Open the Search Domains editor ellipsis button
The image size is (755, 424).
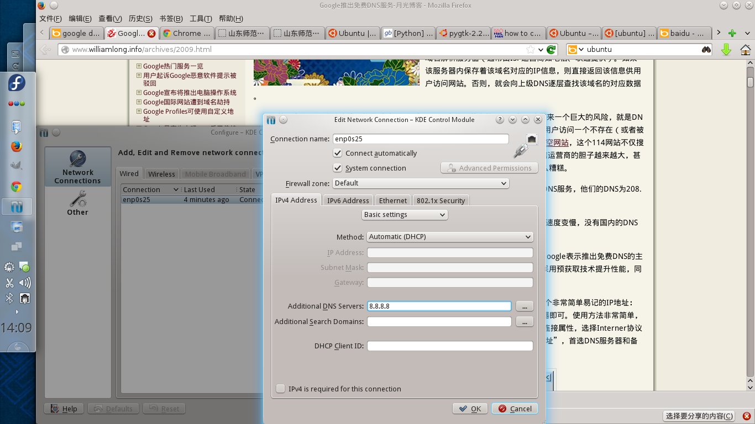(x=525, y=321)
